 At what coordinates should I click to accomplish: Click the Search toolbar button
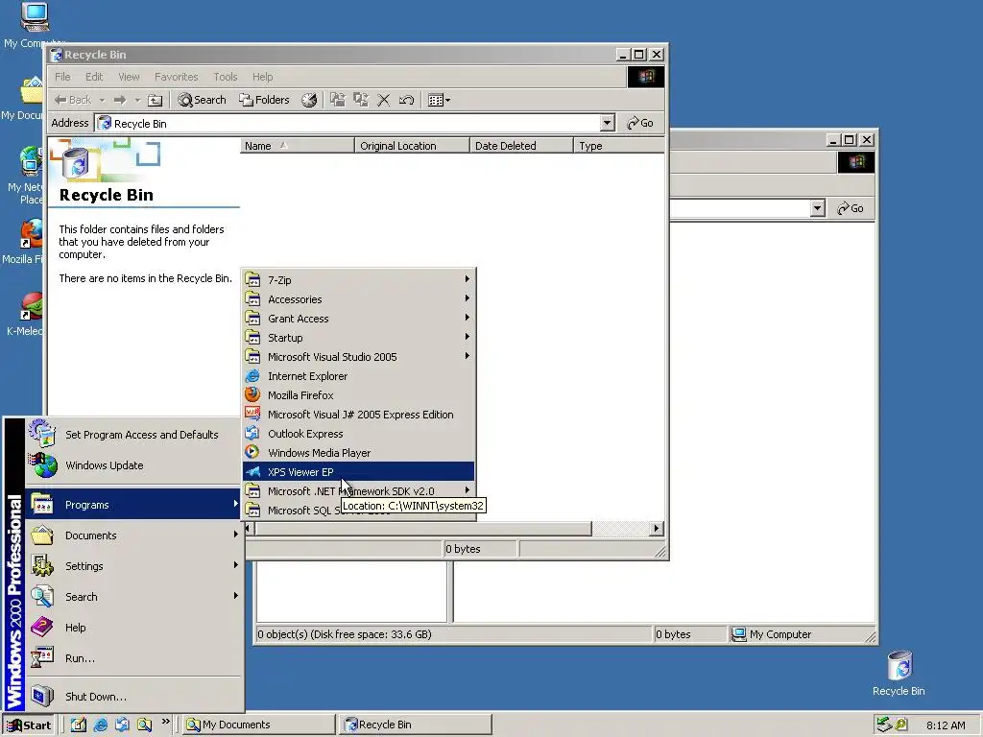point(202,100)
